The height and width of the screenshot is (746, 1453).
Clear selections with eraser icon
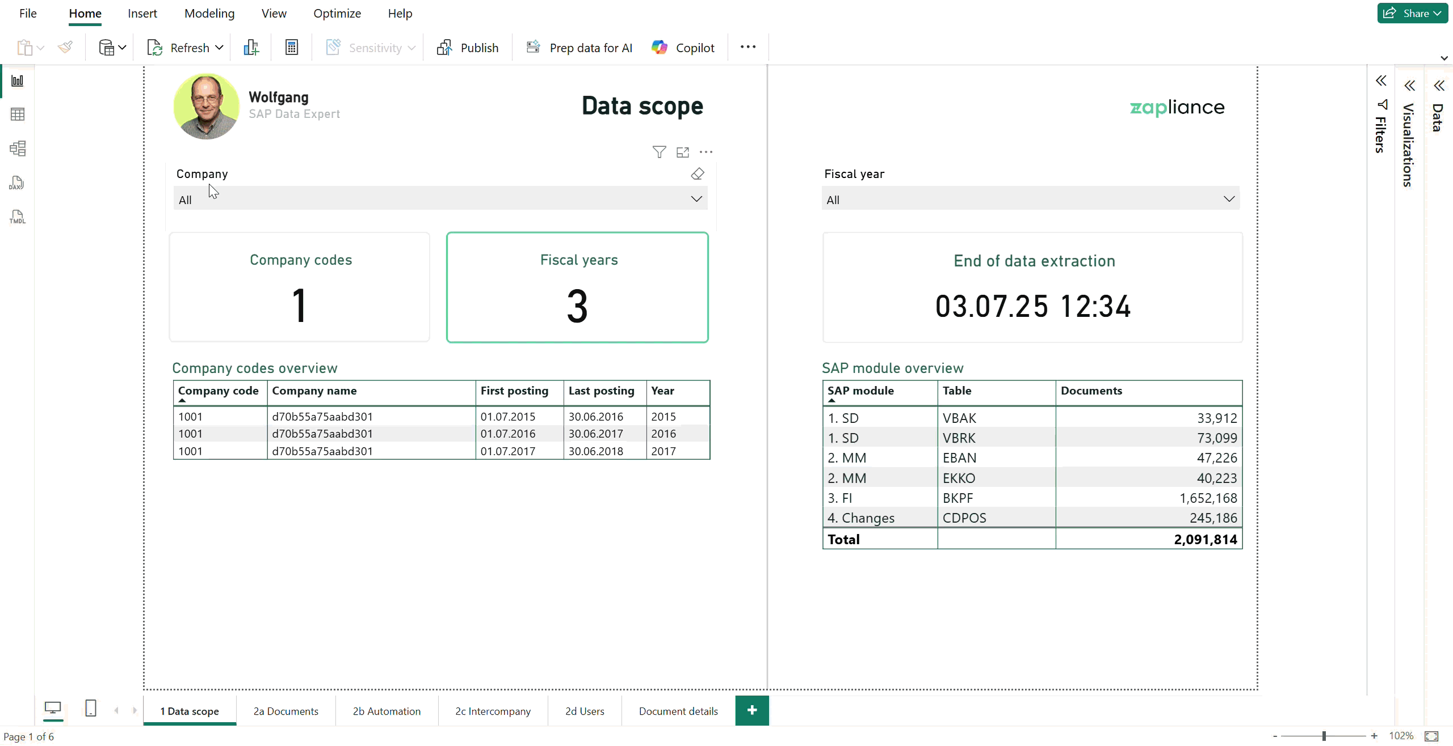click(698, 174)
